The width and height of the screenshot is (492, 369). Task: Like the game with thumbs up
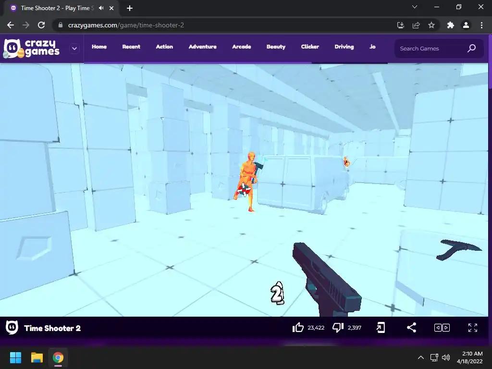[x=298, y=328]
